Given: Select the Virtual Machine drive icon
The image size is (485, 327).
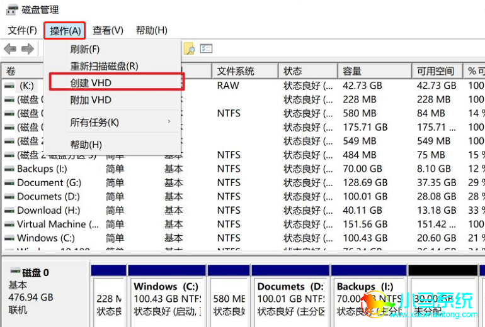Looking at the screenshot, I should point(9,224).
